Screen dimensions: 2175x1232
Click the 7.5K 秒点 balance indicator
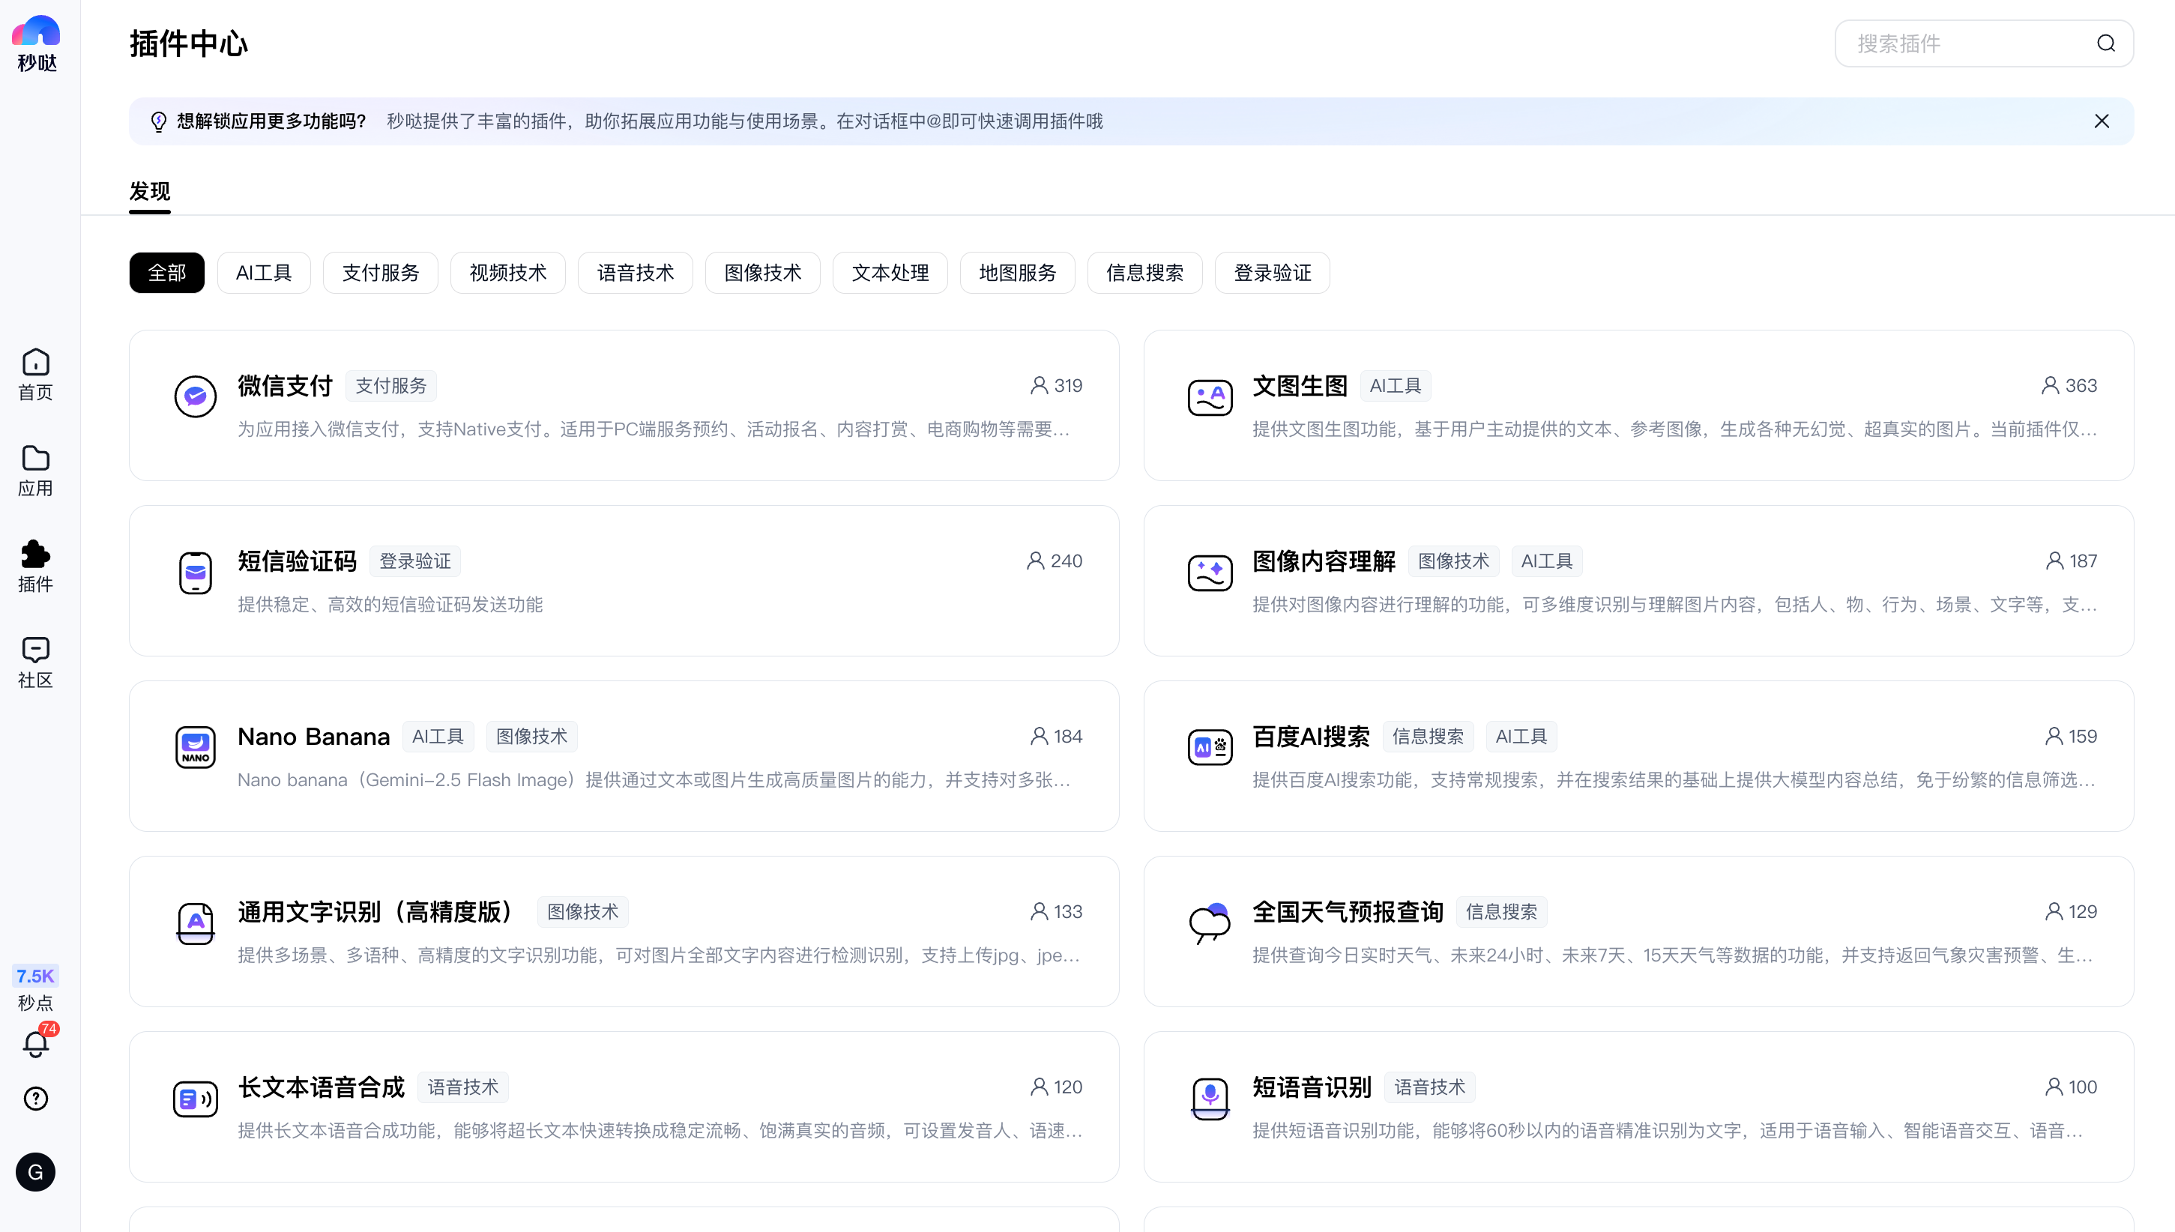point(35,987)
